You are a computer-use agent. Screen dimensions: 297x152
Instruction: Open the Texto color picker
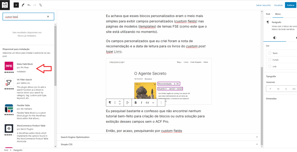pyautogui.click(x=281, y=53)
